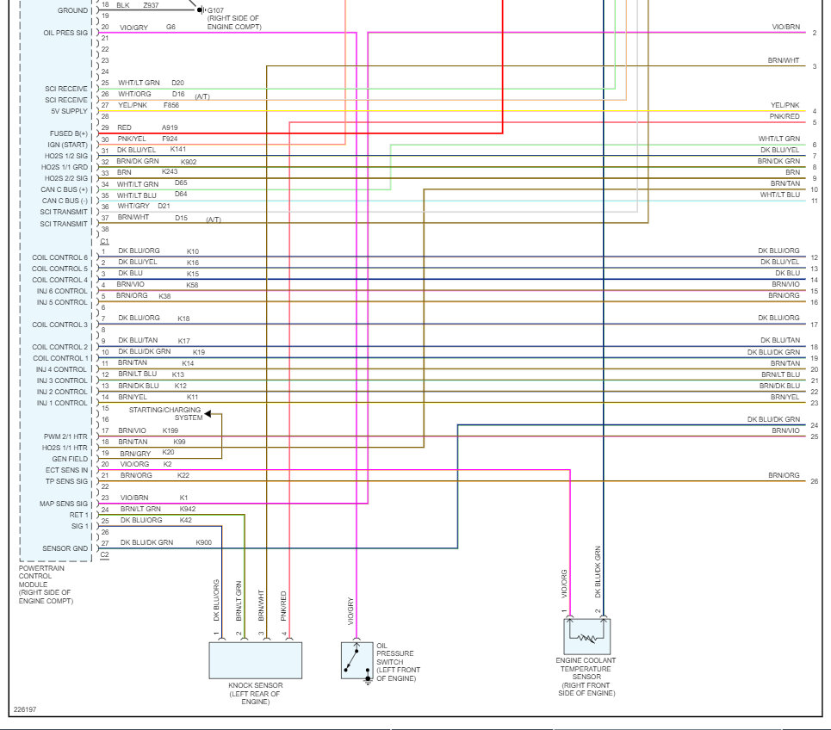Select the HO2S 1/2 SIG label
The image size is (831, 730).
66,156
